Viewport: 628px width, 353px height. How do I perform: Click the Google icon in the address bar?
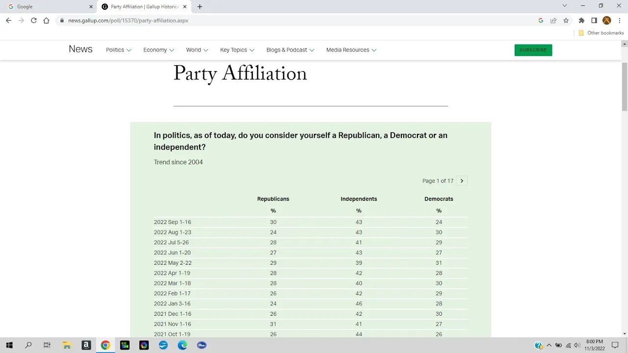pyautogui.click(x=541, y=21)
